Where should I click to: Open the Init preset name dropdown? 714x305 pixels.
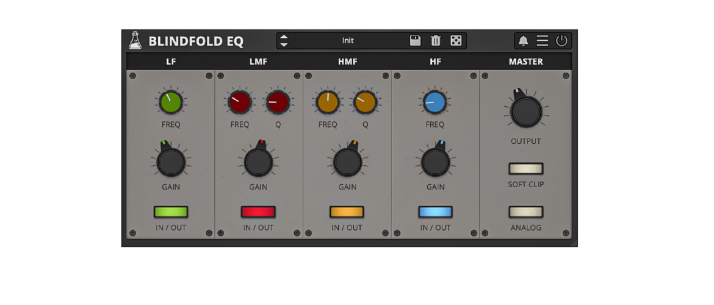348,40
